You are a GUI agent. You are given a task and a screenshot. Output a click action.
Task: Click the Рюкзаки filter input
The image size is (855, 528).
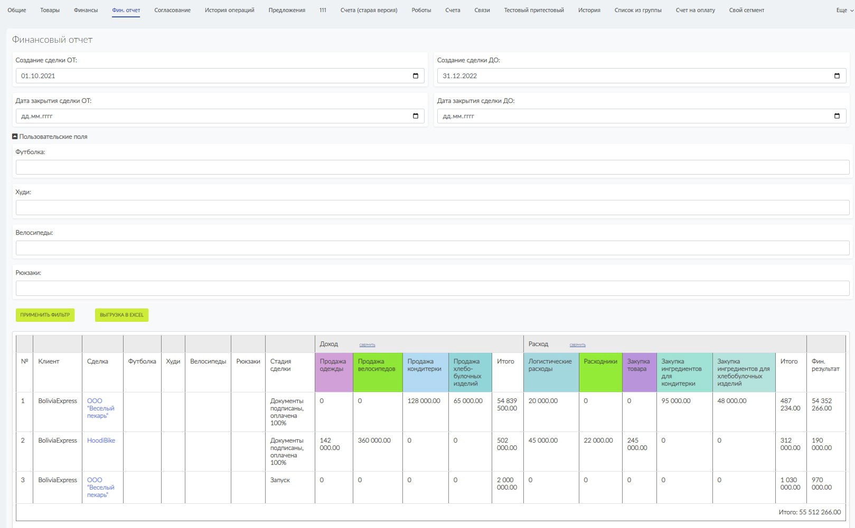coord(432,288)
